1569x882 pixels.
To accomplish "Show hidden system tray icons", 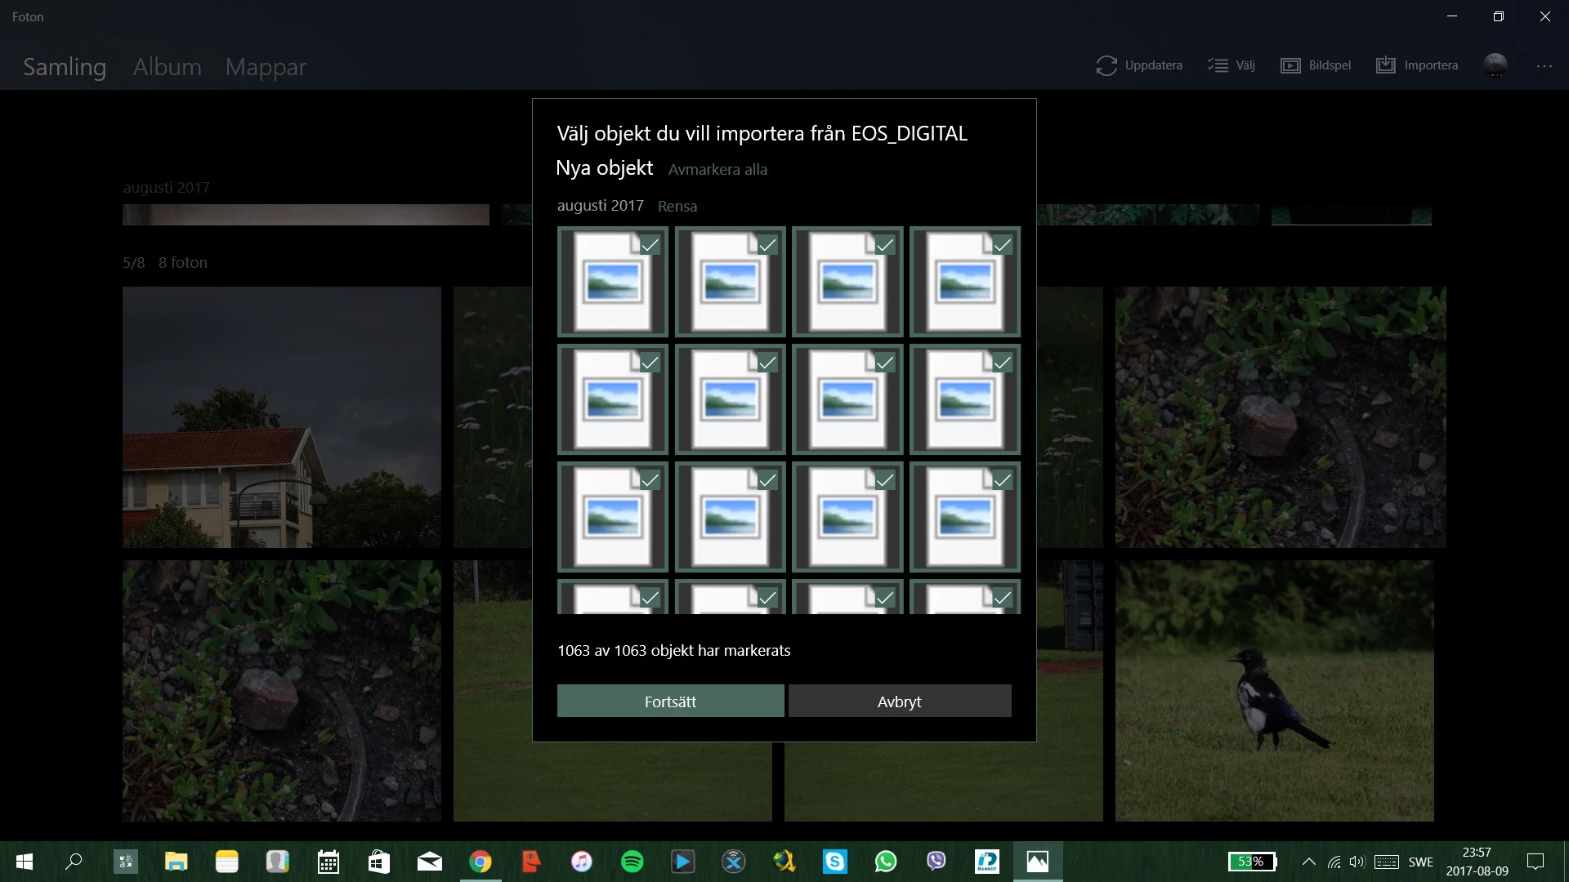I will coord(1308,862).
